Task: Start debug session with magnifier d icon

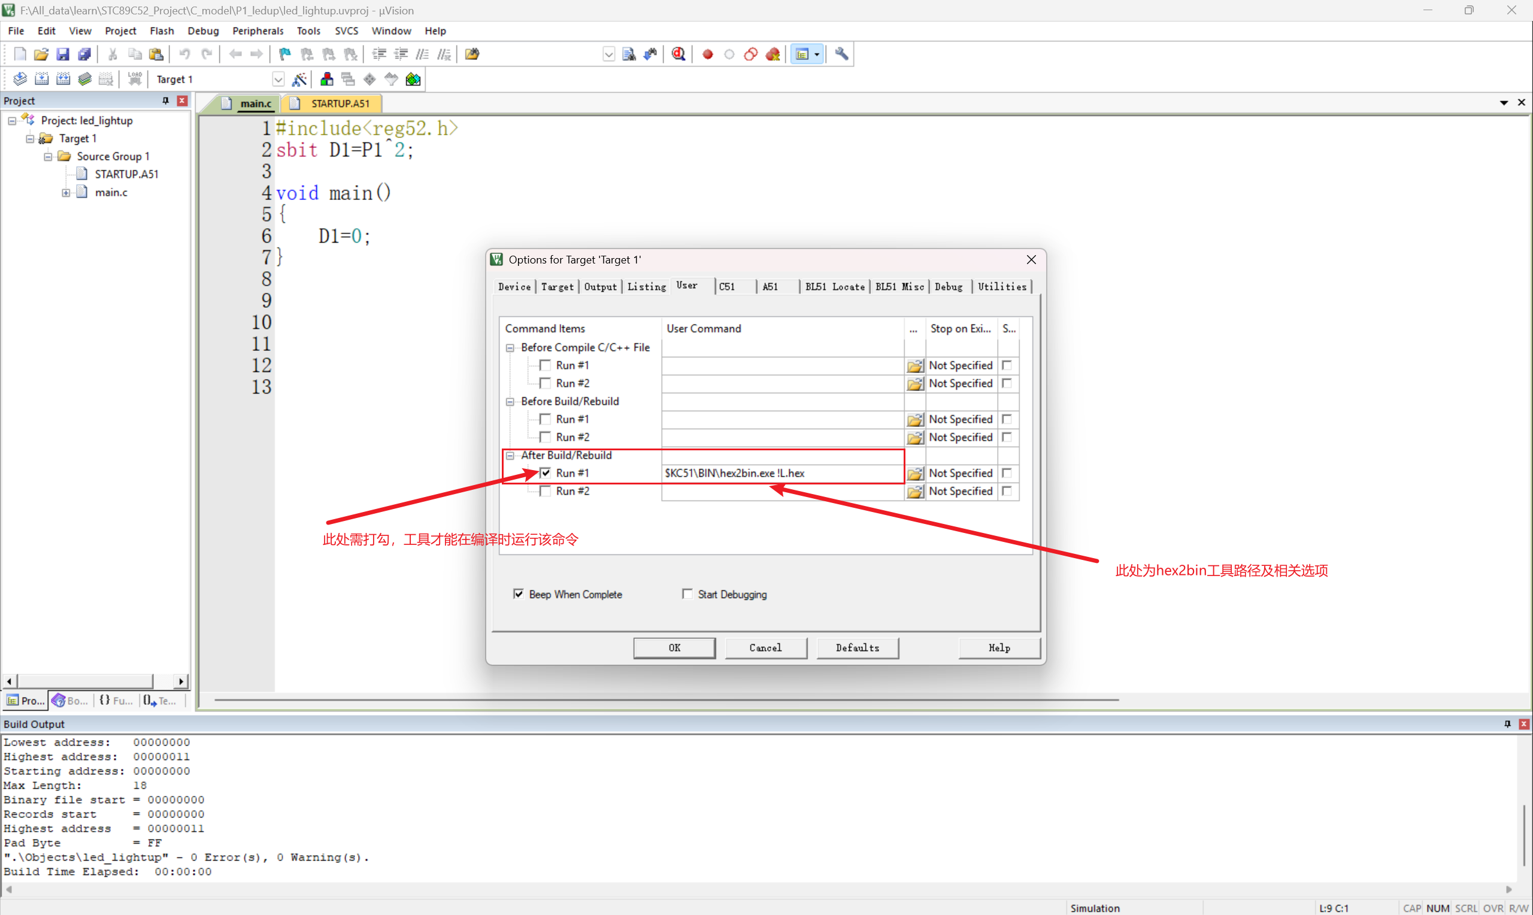Action: click(x=678, y=54)
